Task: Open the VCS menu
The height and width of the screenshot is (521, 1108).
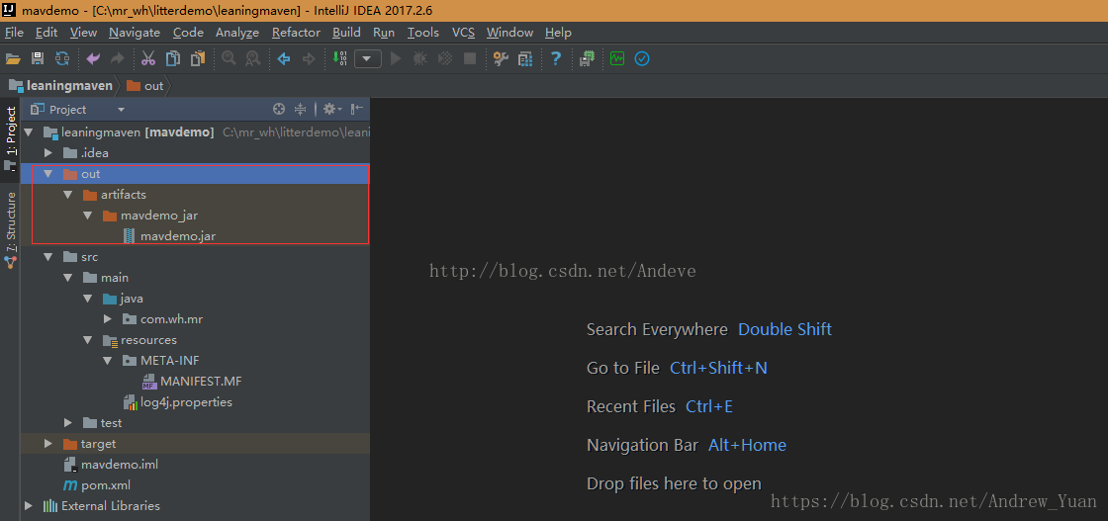Action: [464, 33]
